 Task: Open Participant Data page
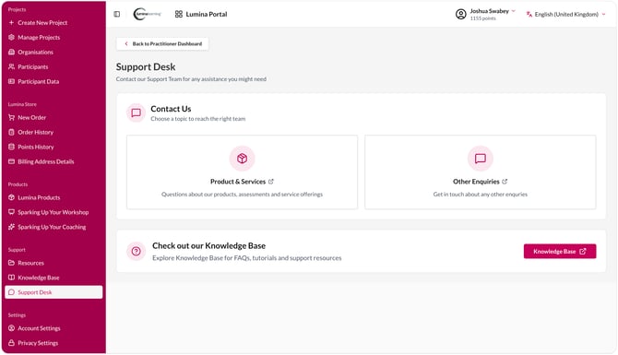point(53,81)
